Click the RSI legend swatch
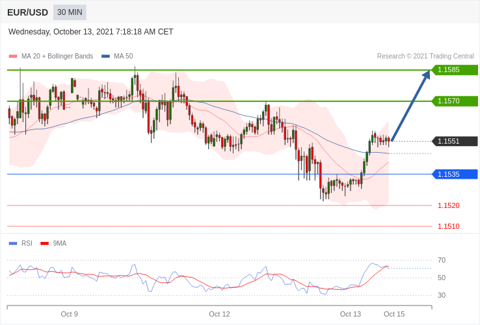 coord(13,244)
